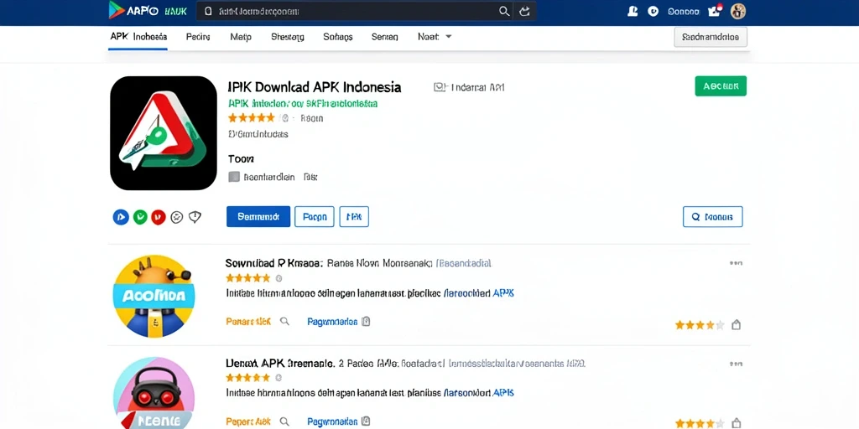Click the Sednamdates button
Image resolution: width=859 pixels, height=429 pixels.
pyautogui.click(x=711, y=37)
